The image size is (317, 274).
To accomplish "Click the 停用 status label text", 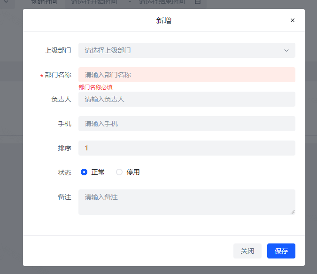I will [x=133, y=172].
